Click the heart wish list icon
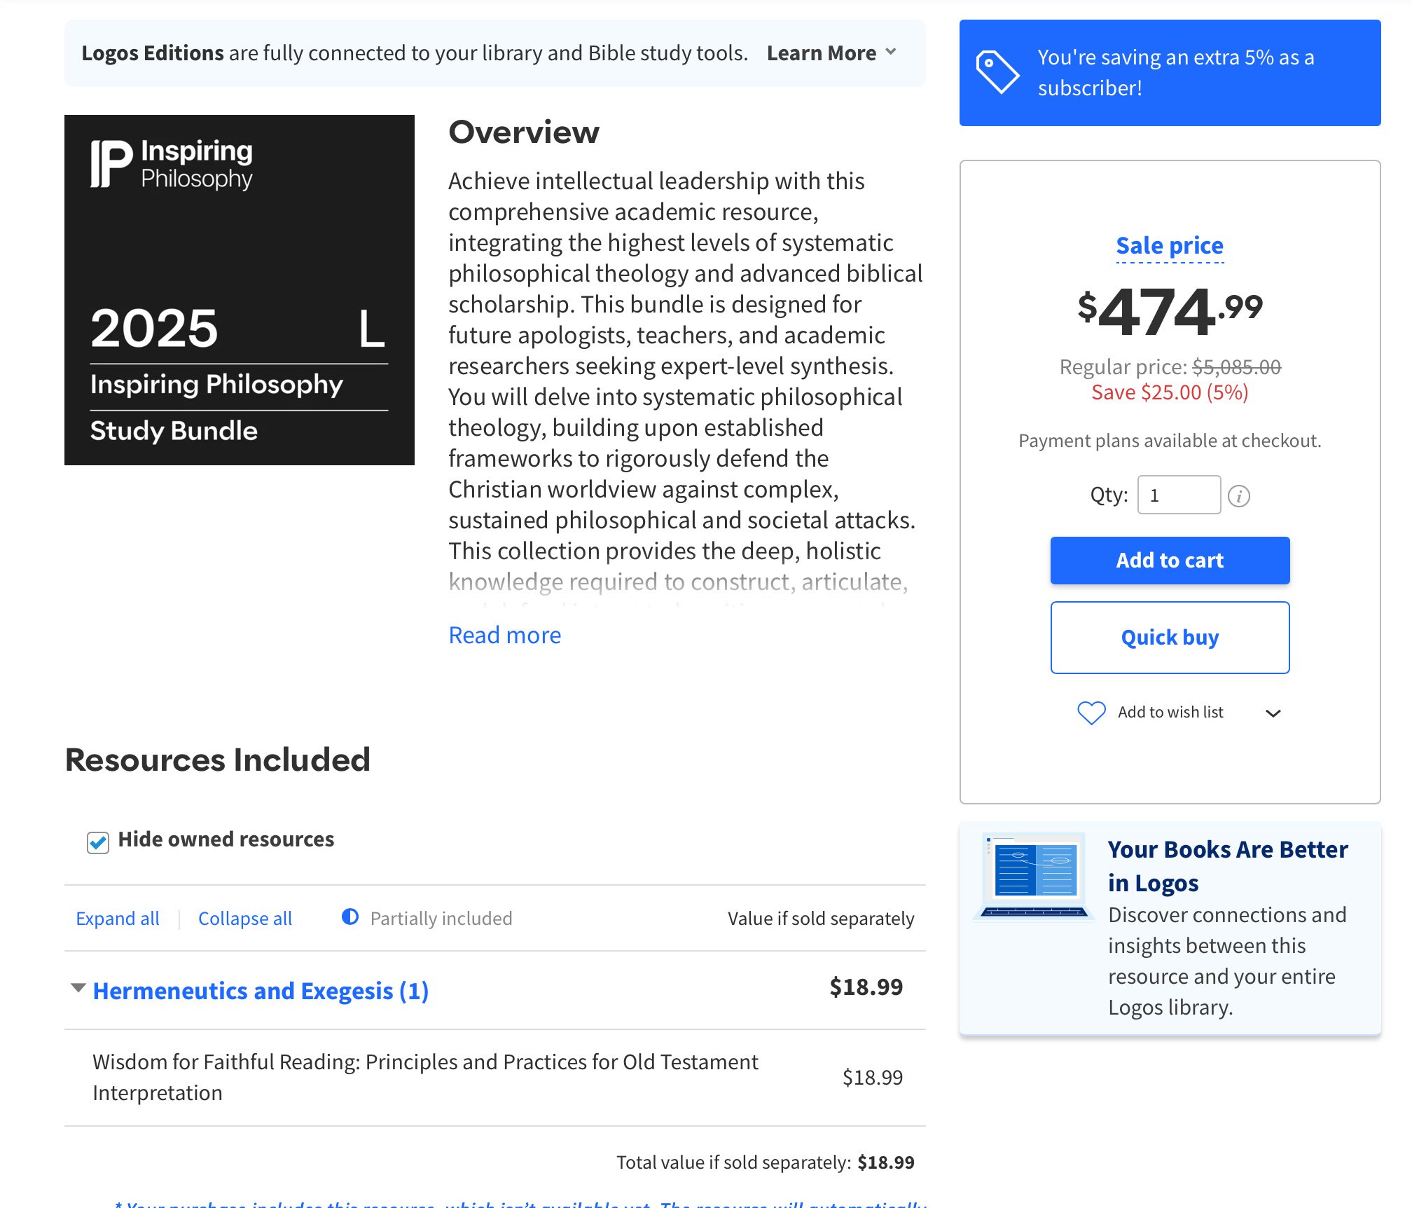The height and width of the screenshot is (1208, 1412). 1091,713
